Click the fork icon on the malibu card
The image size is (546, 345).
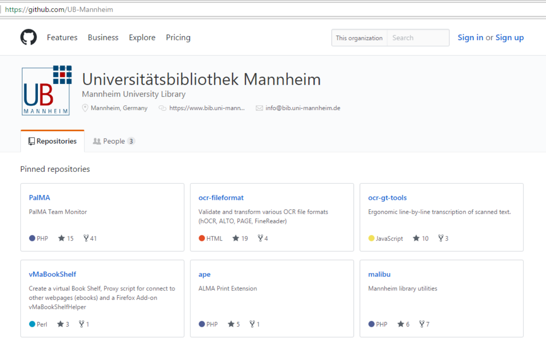[421, 324]
